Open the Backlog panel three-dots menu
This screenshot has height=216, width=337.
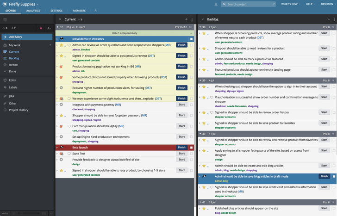[x=333, y=19]
